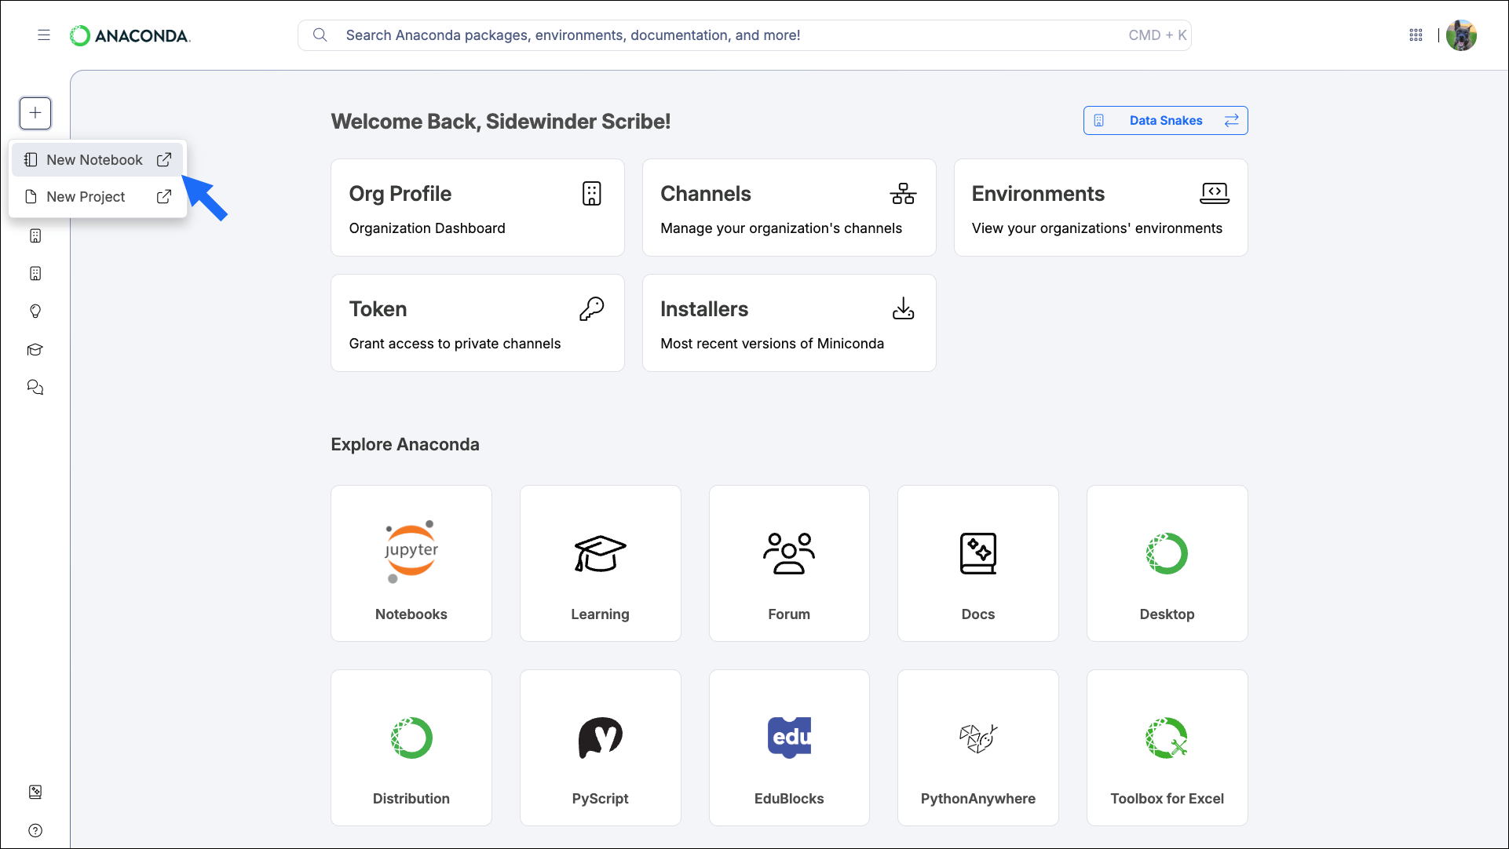Open the user profile avatar
1509x849 pixels.
1461,35
